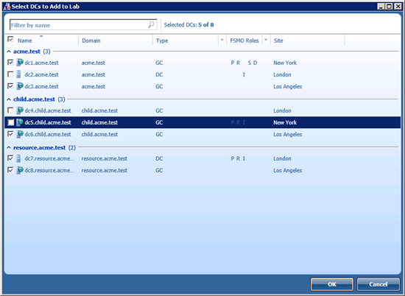Click the server icon beside dc2.acme.test
Viewport: 405px width, 296px height.
(18, 74)
